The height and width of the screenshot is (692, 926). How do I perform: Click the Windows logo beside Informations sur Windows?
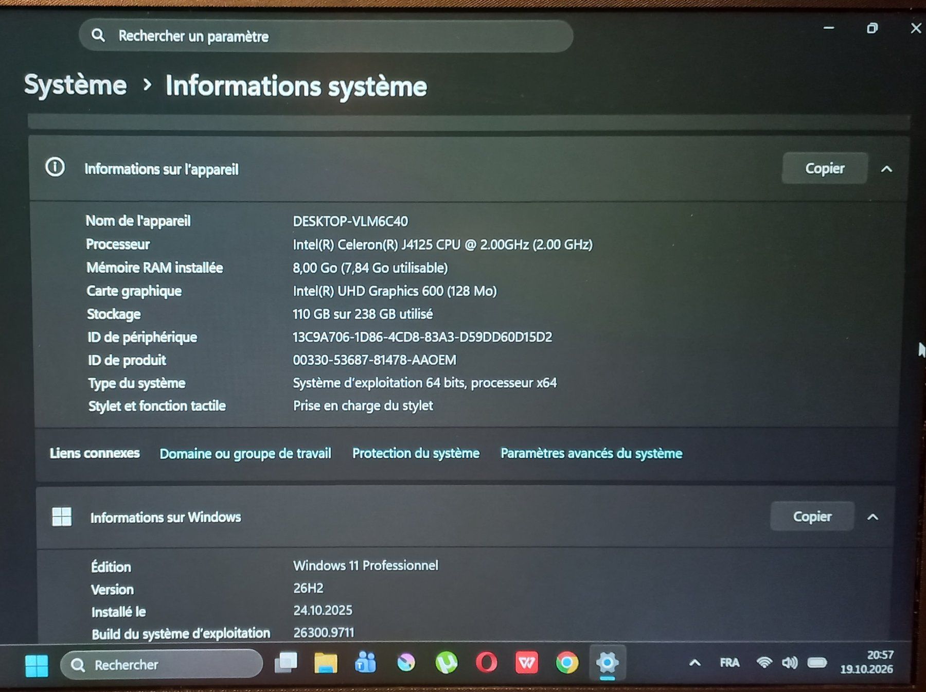click(x=62, y=517)
